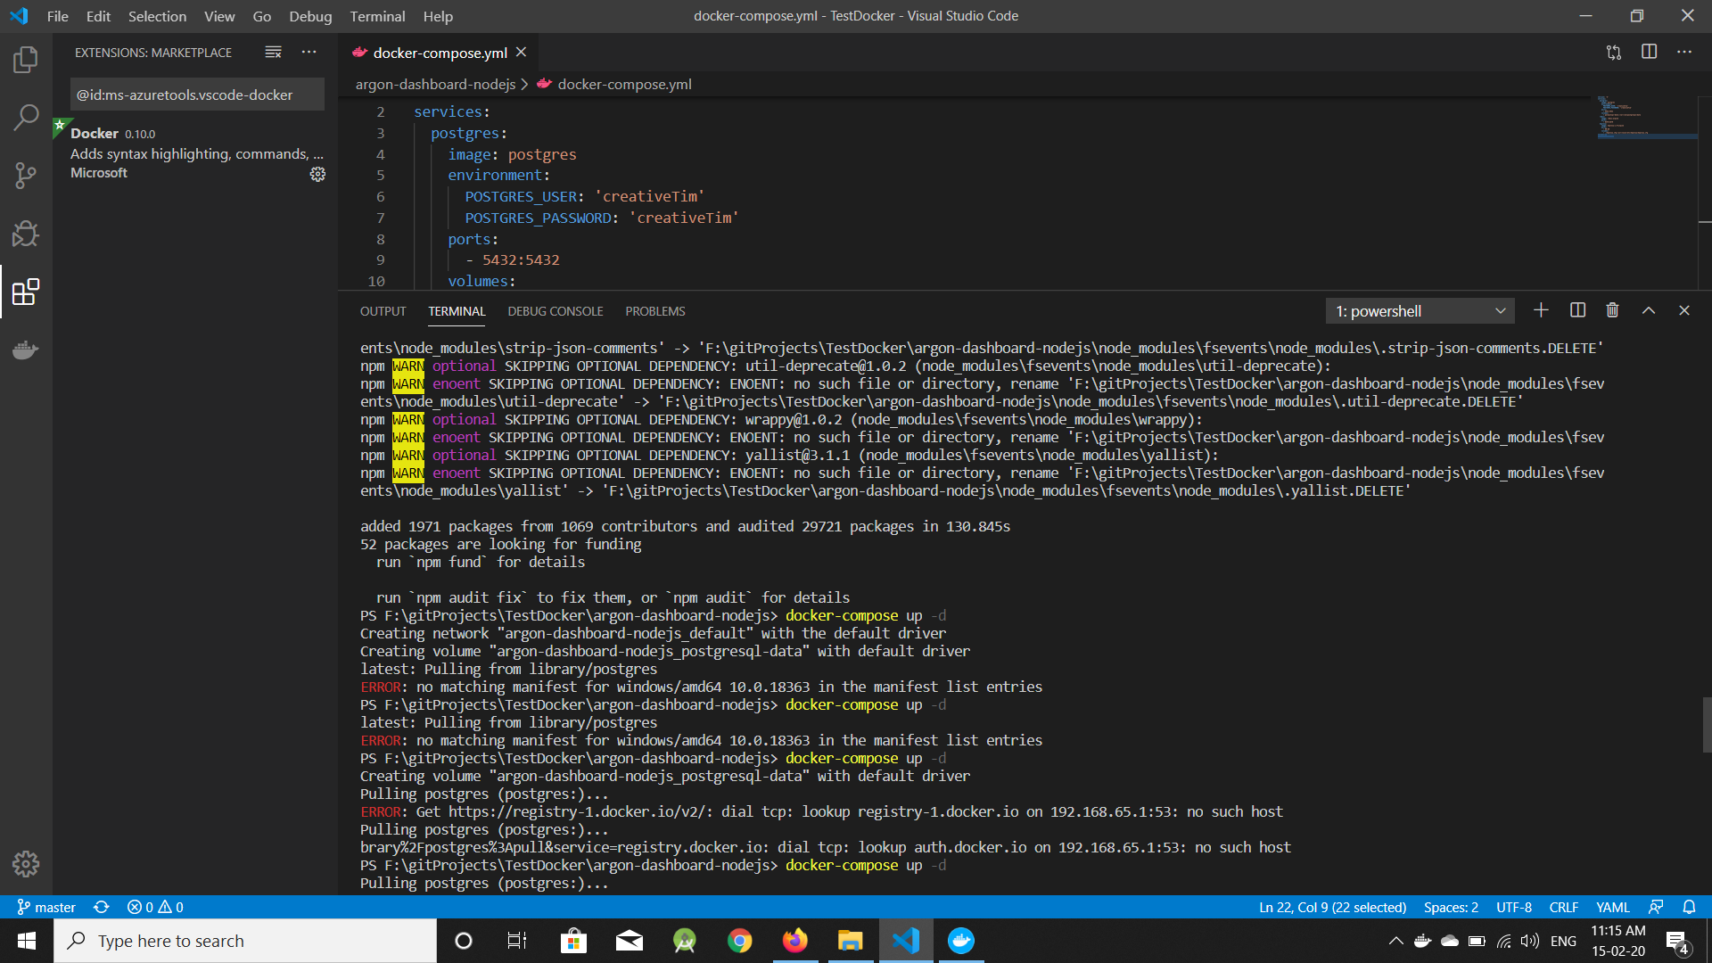
Task: Open the Search view in activity bar
Action: pyautogui.click(x=26, y=118)
